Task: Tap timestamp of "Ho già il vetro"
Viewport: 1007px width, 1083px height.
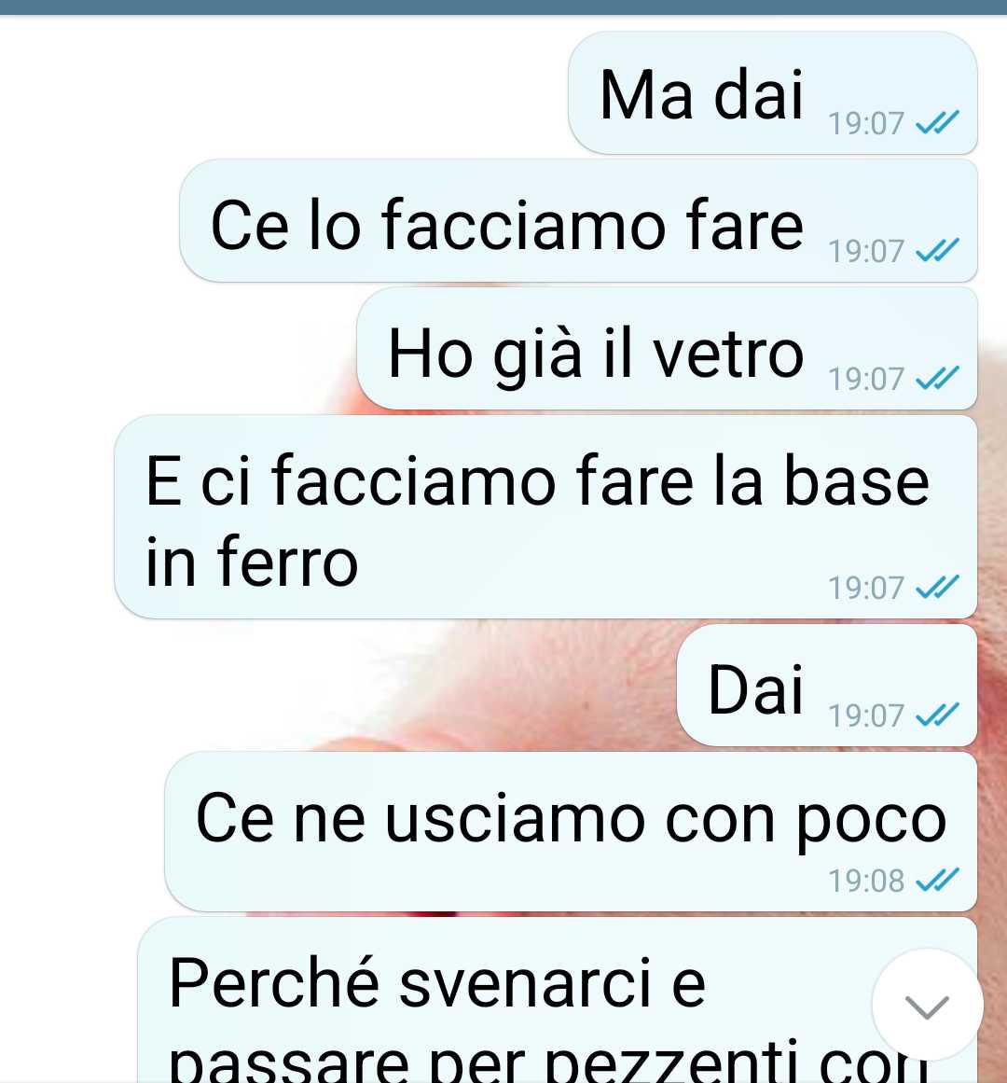Action: tap(865, 379)
